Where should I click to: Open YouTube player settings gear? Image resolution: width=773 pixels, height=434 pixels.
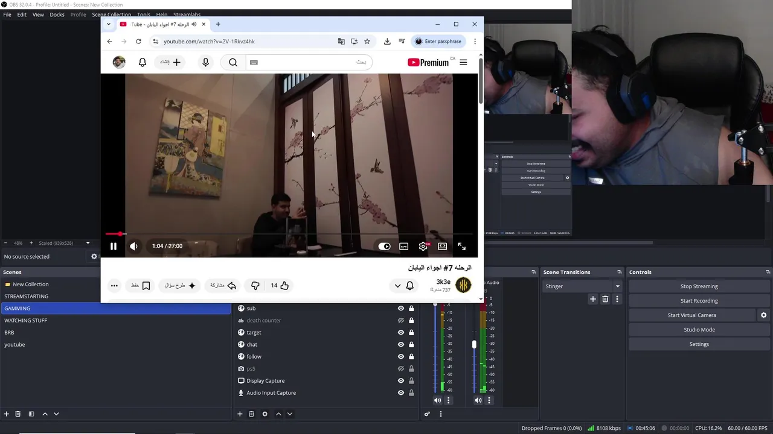(x=423, y=246)
